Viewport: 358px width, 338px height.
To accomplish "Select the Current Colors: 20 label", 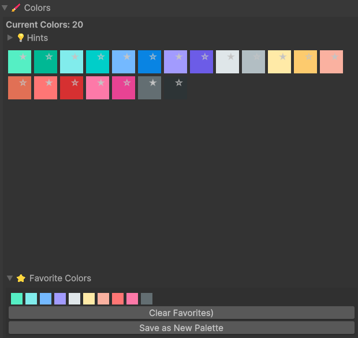I will pyautogui.click(x=44, y=25).
